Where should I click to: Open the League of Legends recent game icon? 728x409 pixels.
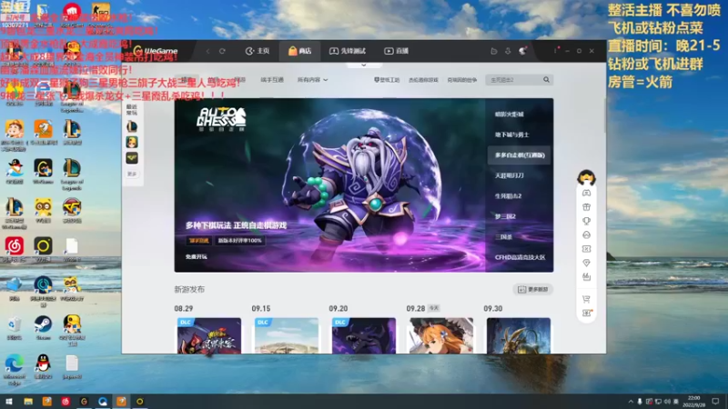(x=132, y=126)
